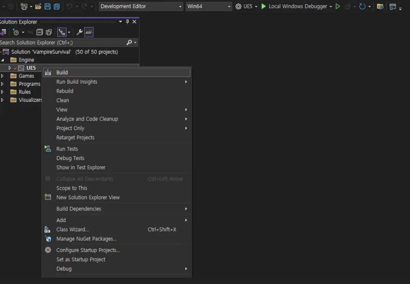Open the Solution Explorer window position menu
This screenshot has height=284, width=410.
pyautogui.click(x=120, y=22)
